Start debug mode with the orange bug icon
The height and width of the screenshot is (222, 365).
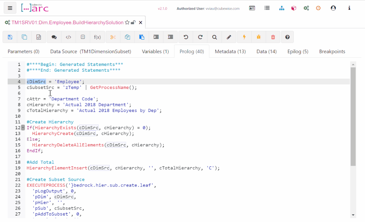click(258, 37)
